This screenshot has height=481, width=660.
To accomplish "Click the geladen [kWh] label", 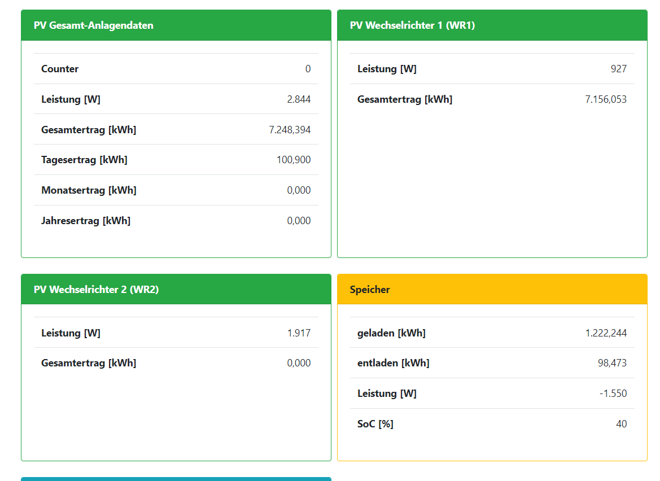I will [391, 333].
